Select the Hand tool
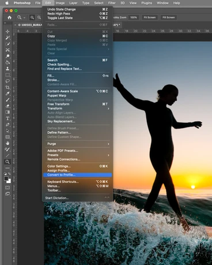The height and width of the screenshot is (265, 212). pos(7,143)
